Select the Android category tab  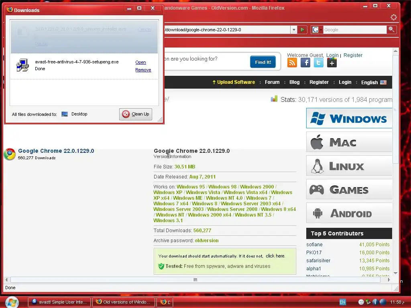tap(349, 213)
